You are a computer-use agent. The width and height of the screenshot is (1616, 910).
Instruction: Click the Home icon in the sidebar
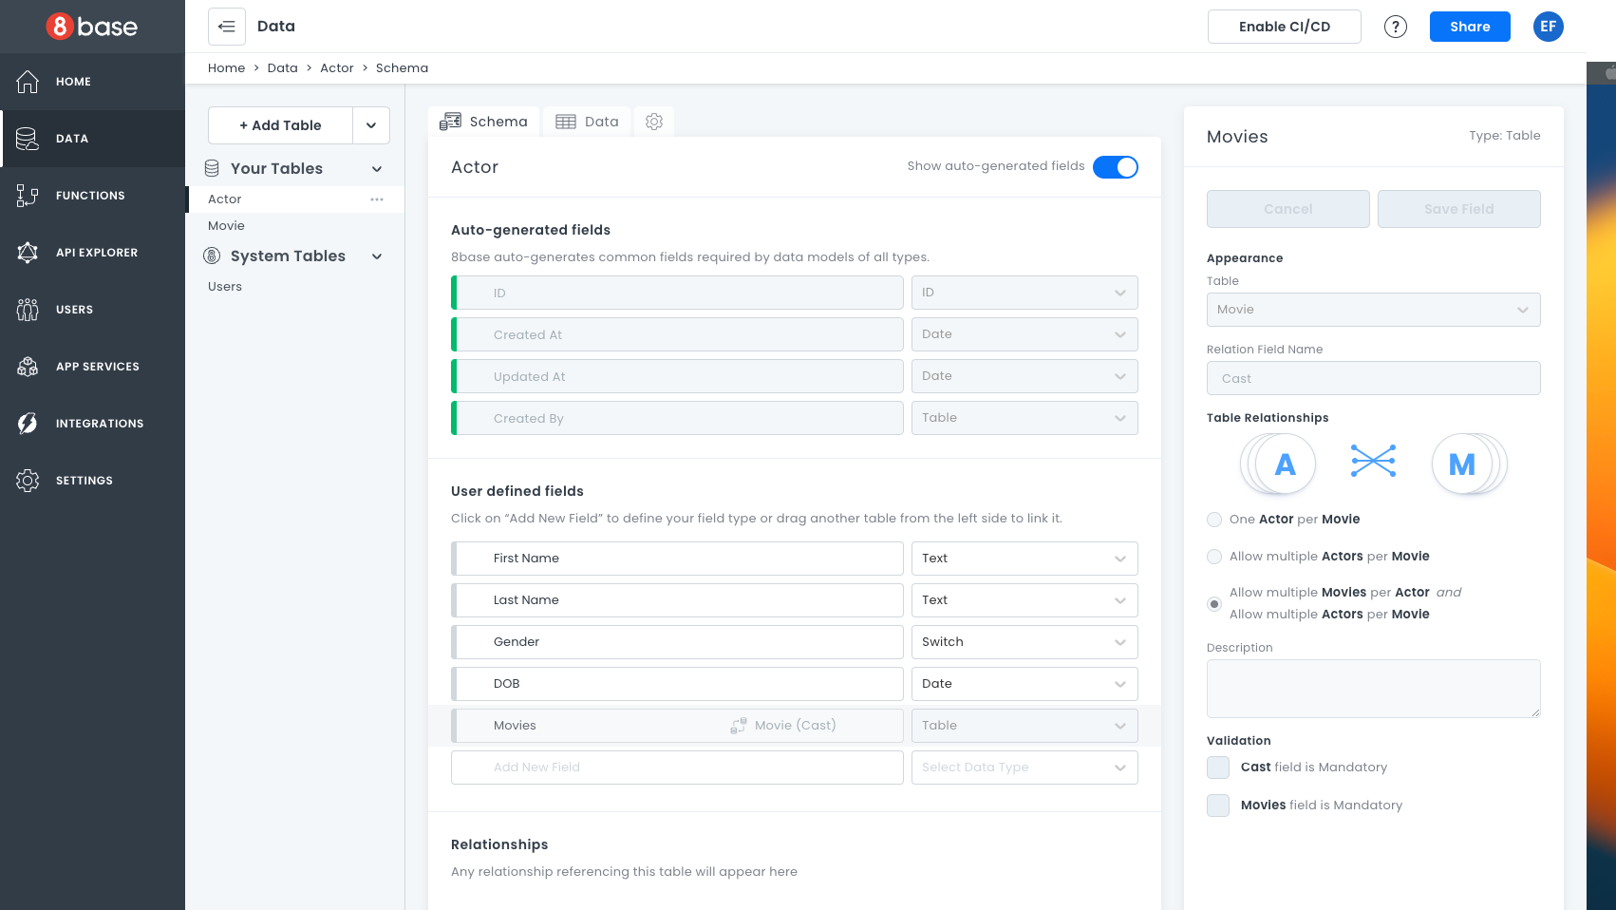pyautogui.click(x=28, y=82)
